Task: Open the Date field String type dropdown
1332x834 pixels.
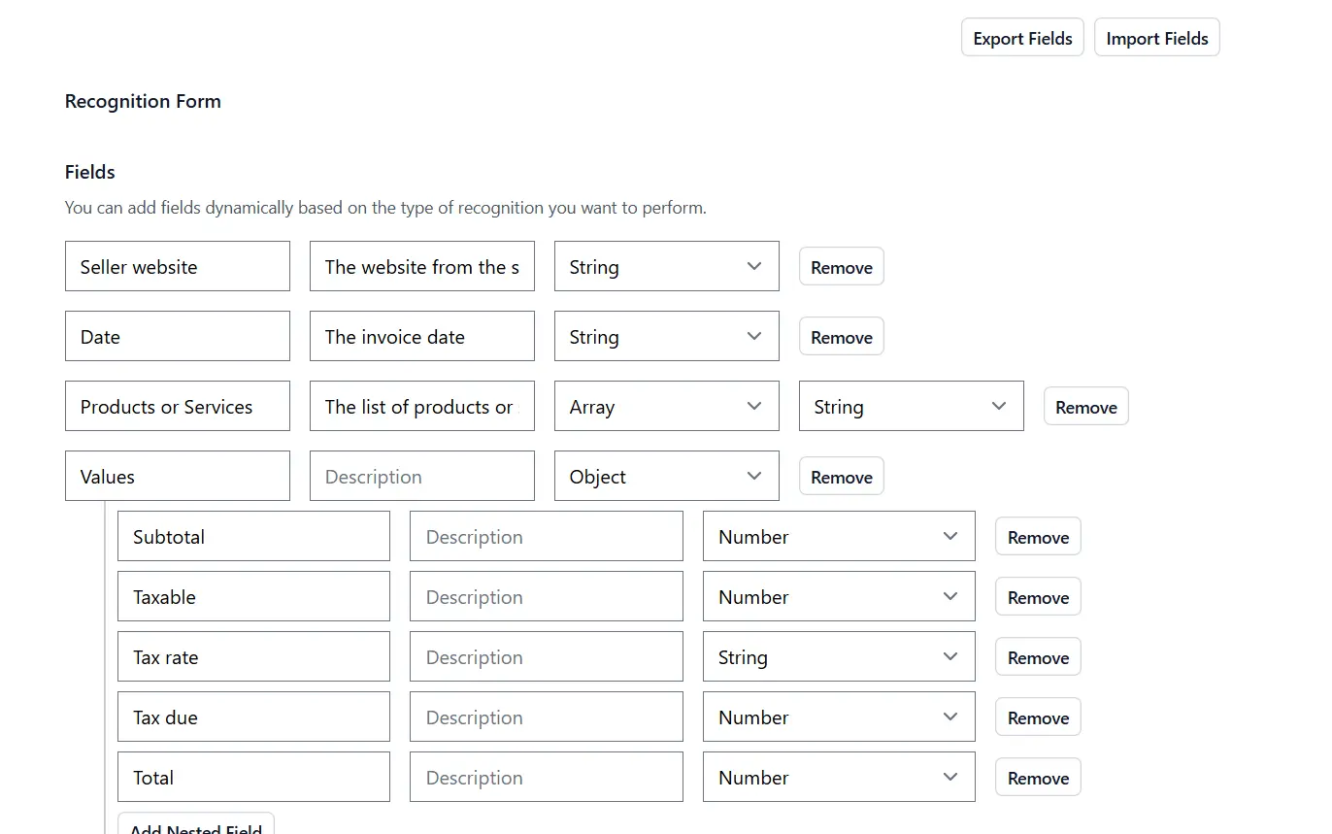Action: pos(666,336)
